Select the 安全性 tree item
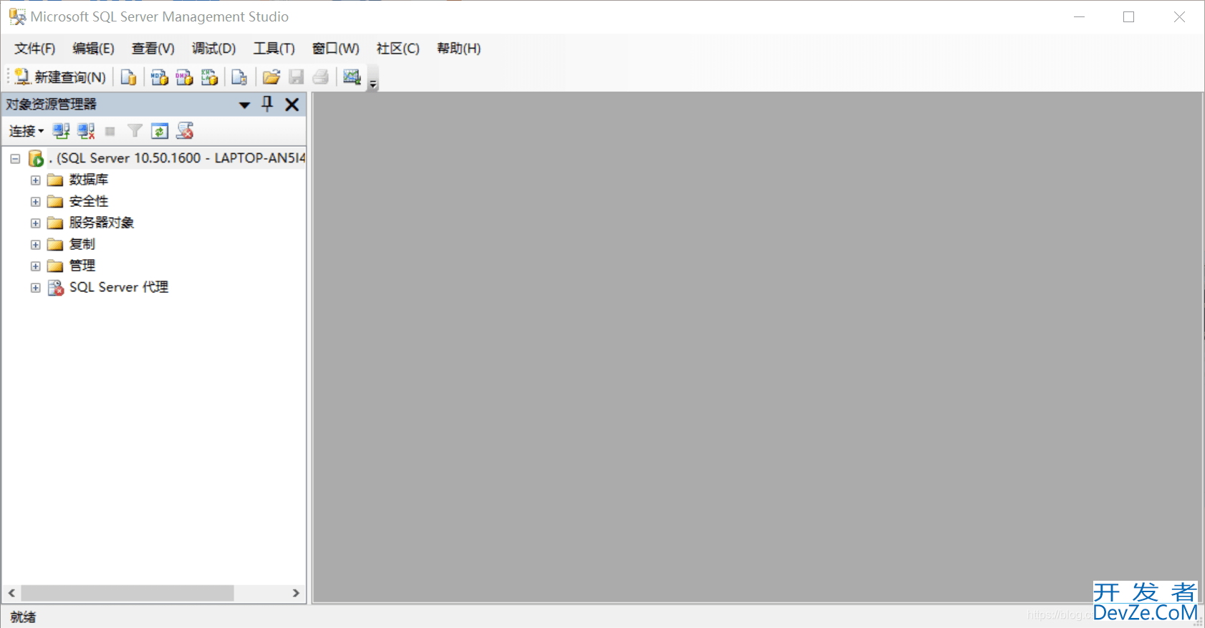Viewport: 1205px width, 628px height. click(89, 201)
